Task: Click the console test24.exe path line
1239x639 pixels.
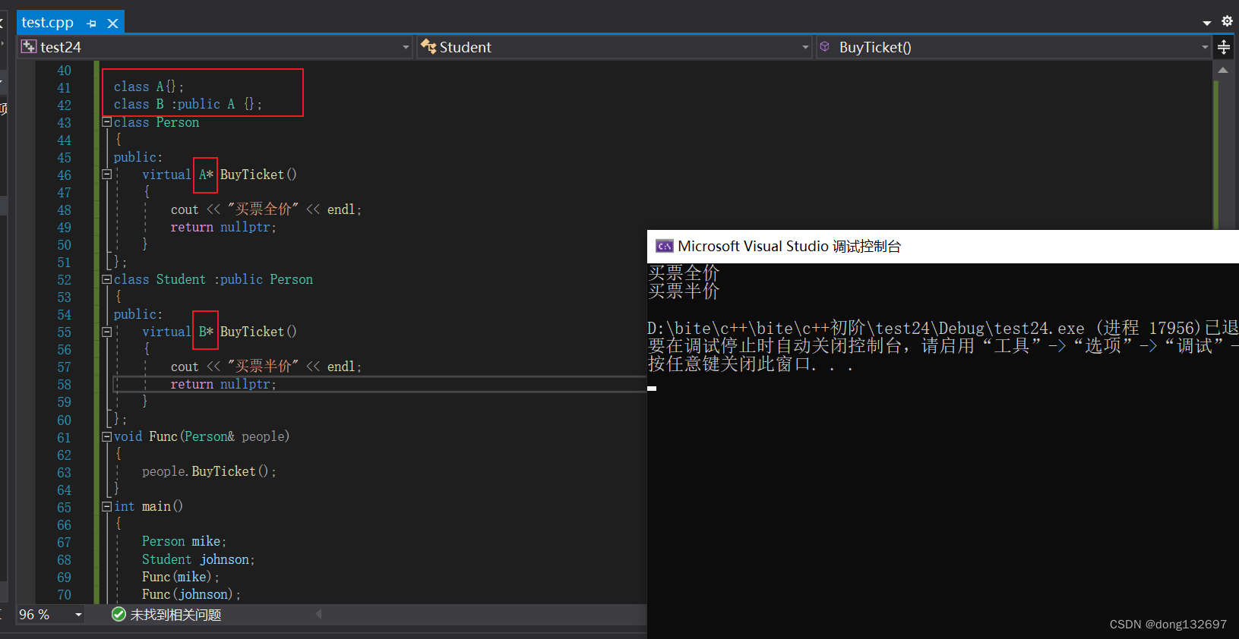Action: click(x=943, y=328)
